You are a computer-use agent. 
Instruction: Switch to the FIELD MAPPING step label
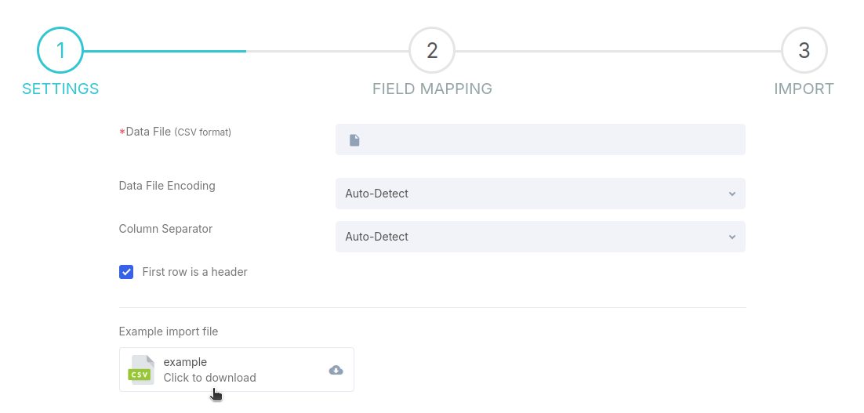coord(432,89)
